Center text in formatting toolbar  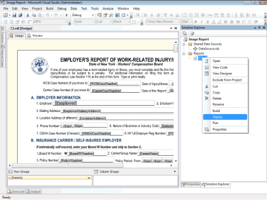click(232, 22)
